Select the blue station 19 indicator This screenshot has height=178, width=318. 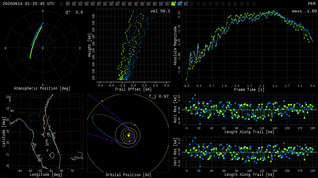point(180,4)
